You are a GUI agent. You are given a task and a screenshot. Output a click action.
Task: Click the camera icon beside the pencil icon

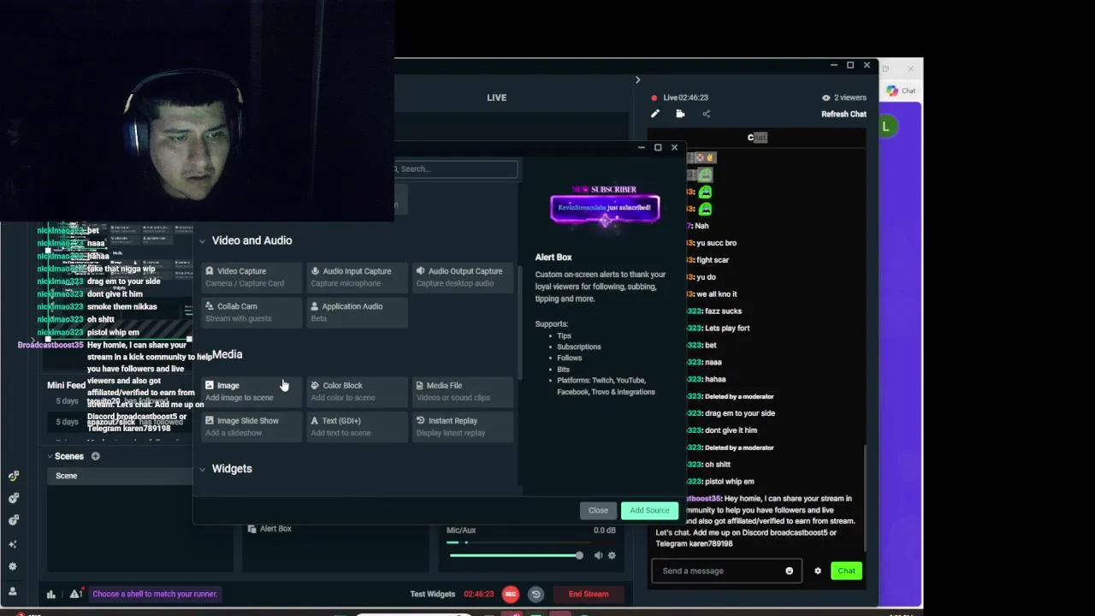point(680,114)
